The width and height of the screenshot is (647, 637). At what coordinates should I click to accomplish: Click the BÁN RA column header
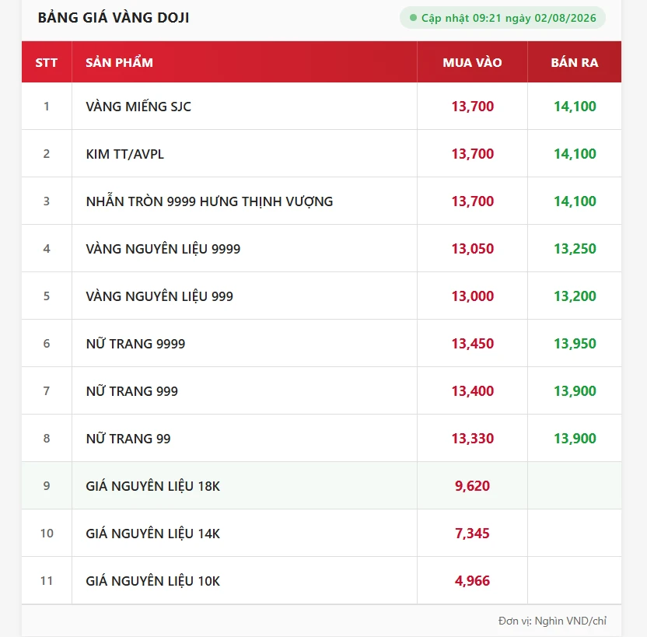[x=575, y=63]
